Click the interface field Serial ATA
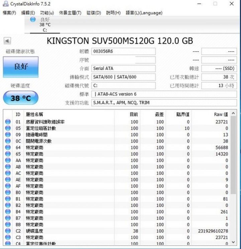Image resolution: width=241 pixels, height=249 pixels. point(124,69)
